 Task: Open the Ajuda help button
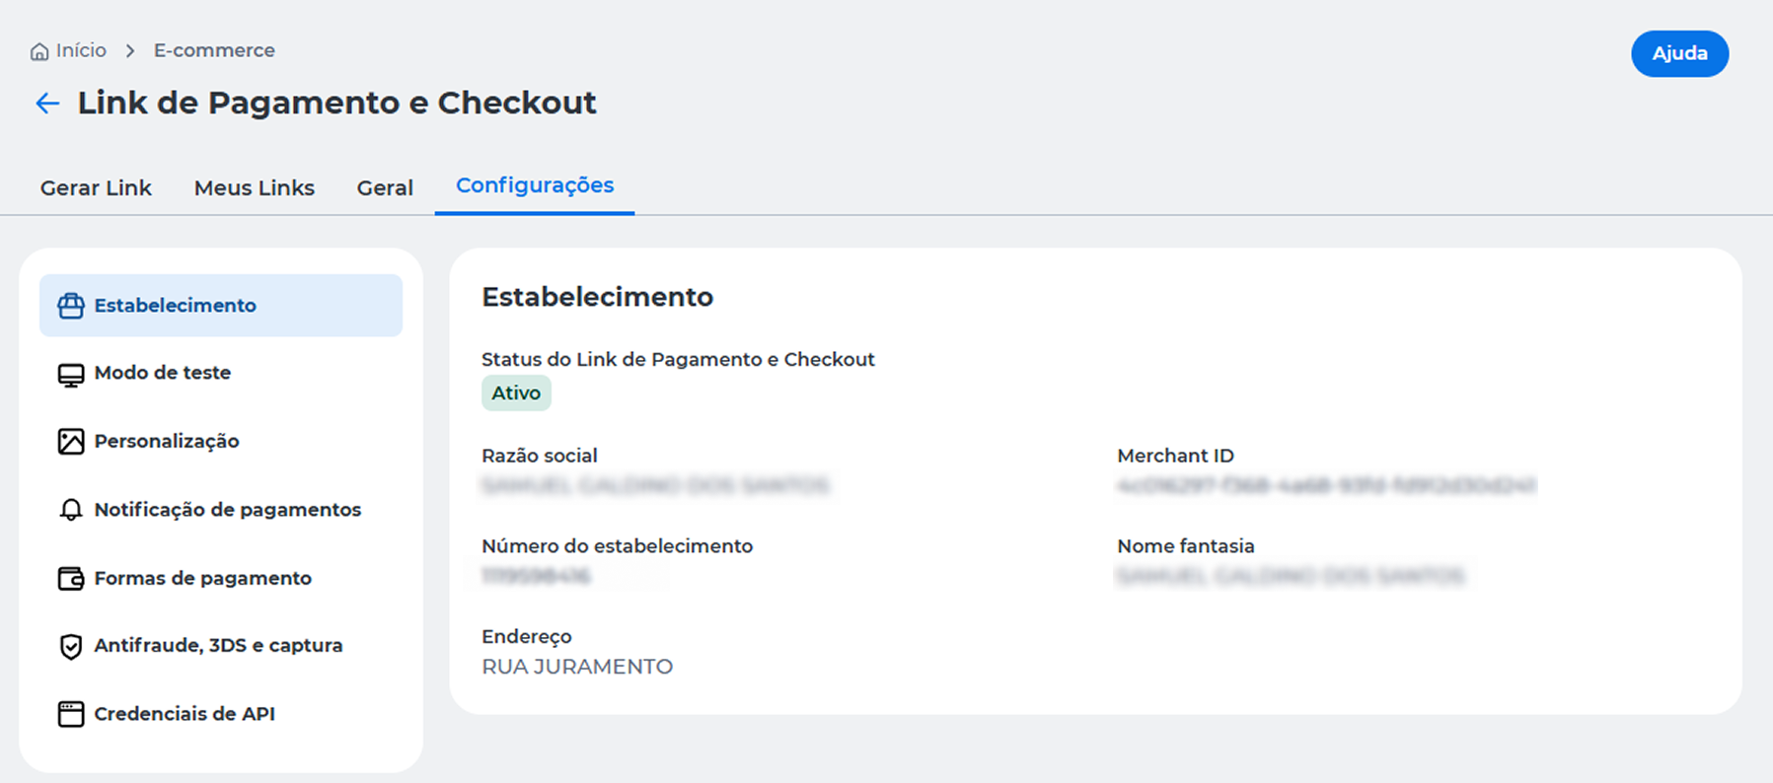1679,53
